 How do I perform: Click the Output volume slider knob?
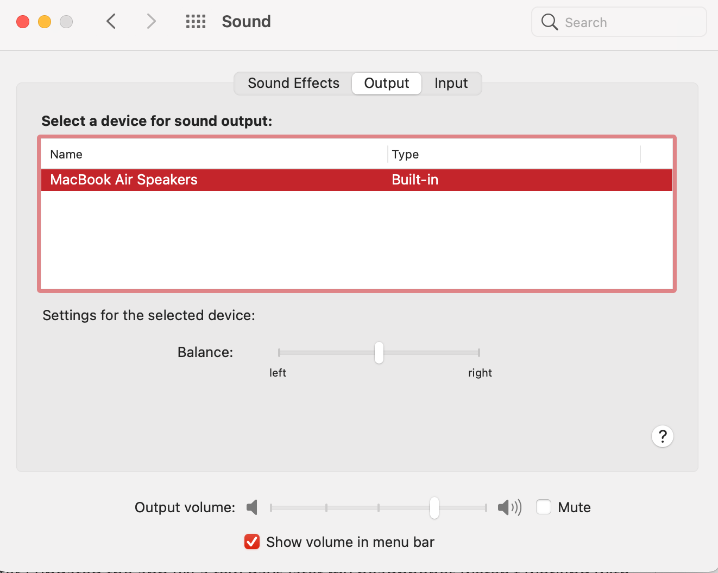[x=434, y=508]
